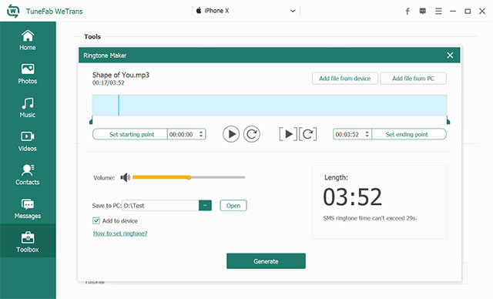Click the Shape of You.mp3 file name
Image resolution: width=493 pixels, height=299 pixels.
[121, 75]
